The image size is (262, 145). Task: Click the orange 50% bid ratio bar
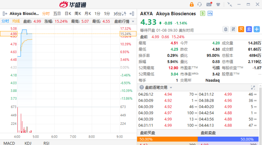167,139
